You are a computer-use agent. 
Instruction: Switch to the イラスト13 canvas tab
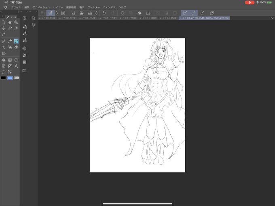click(48, 18)
